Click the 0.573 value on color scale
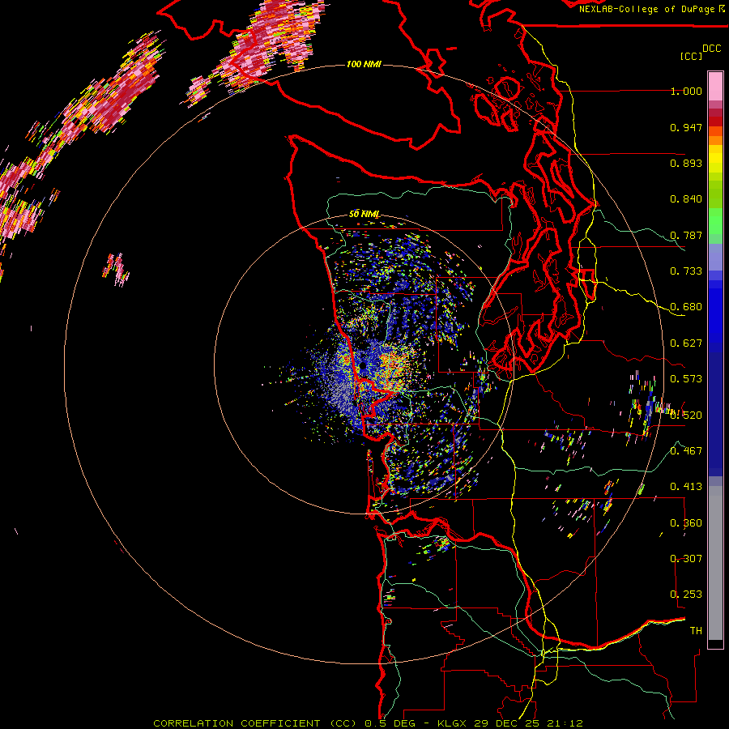Screen dimensions: 729x729 point(686,379)
